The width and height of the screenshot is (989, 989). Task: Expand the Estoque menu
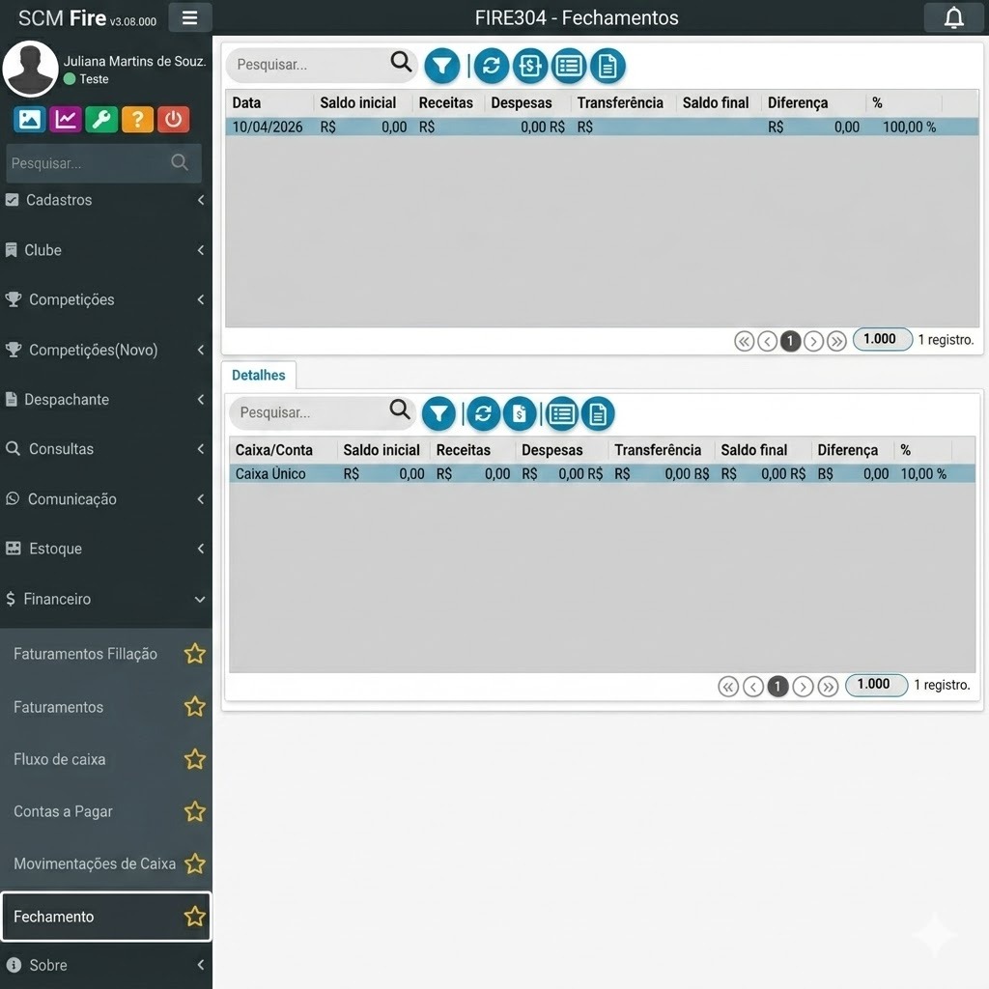point(104,549)
